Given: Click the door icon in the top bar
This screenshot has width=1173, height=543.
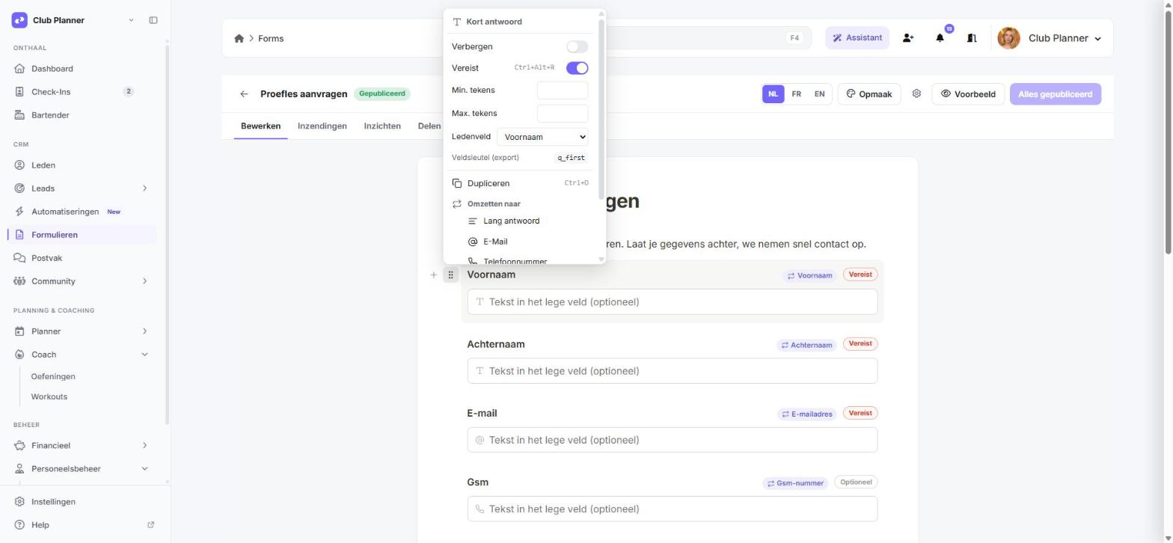Looking at the screenshot, I should pos(972,38).
